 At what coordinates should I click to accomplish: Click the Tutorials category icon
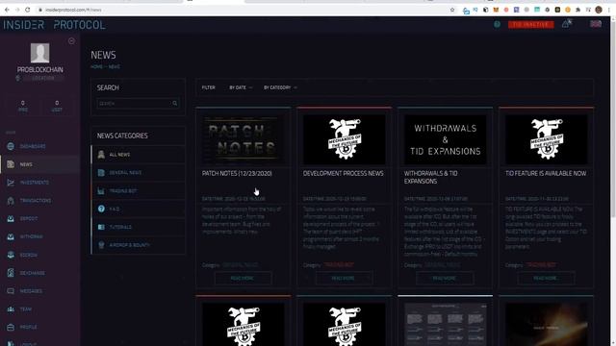tap(101, 227)
